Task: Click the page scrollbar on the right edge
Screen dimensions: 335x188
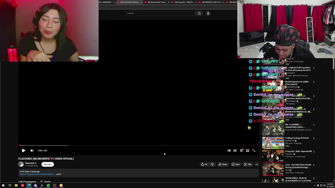Action: (334, 64)
